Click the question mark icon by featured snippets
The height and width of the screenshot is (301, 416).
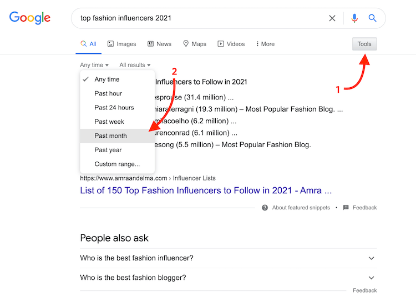point(265,208)
